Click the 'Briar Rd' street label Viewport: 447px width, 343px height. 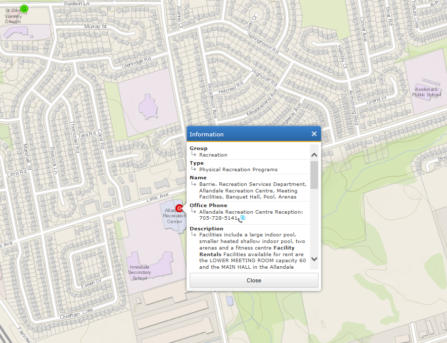coord(389,17)
